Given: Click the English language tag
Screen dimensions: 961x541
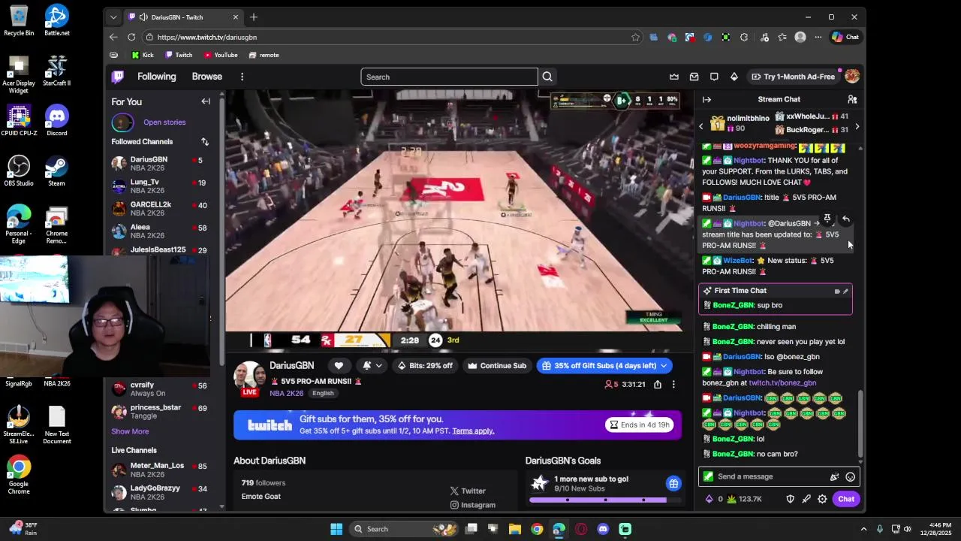Looking at the screenshot, I should click(x=323, y=393).
